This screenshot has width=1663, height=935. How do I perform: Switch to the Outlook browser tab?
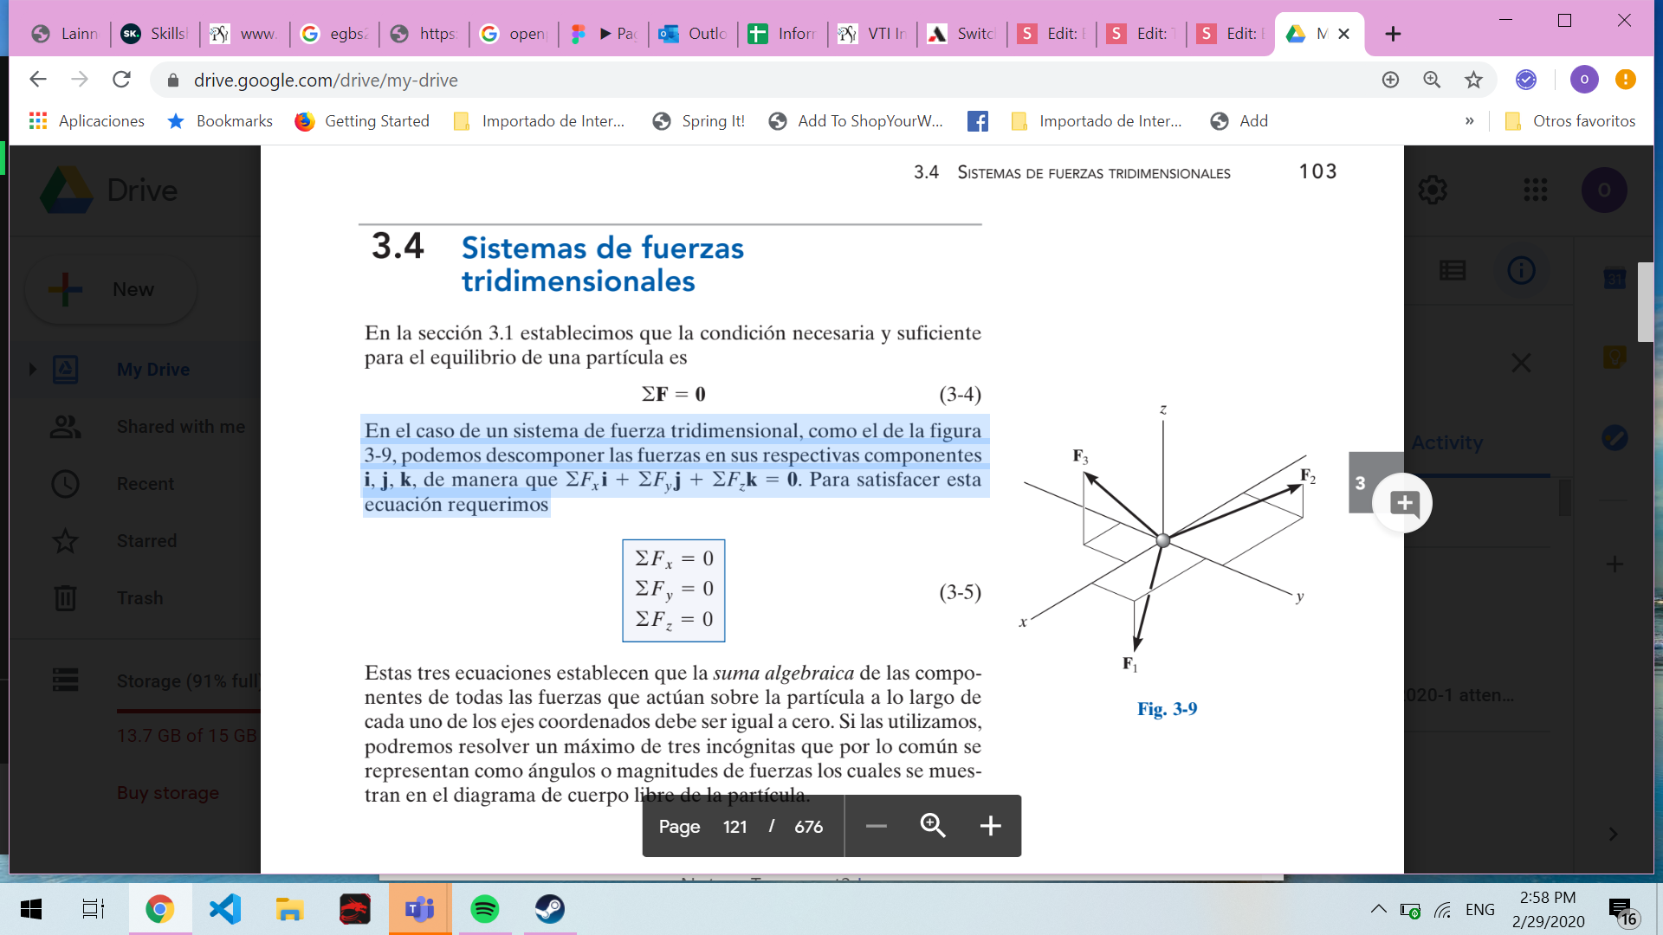694,34
